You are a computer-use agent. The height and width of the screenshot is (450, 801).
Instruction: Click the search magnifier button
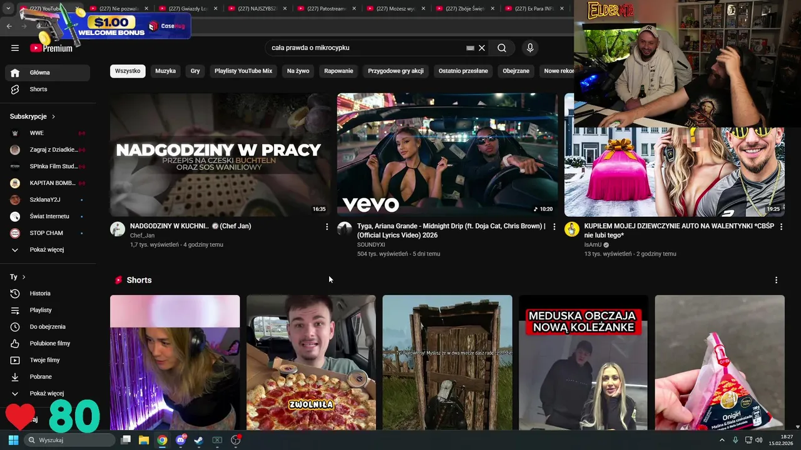[502, 47]
